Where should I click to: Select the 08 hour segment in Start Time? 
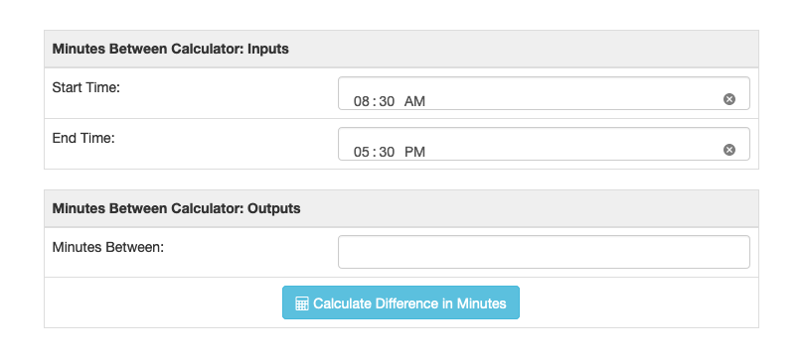click(362, 101)
